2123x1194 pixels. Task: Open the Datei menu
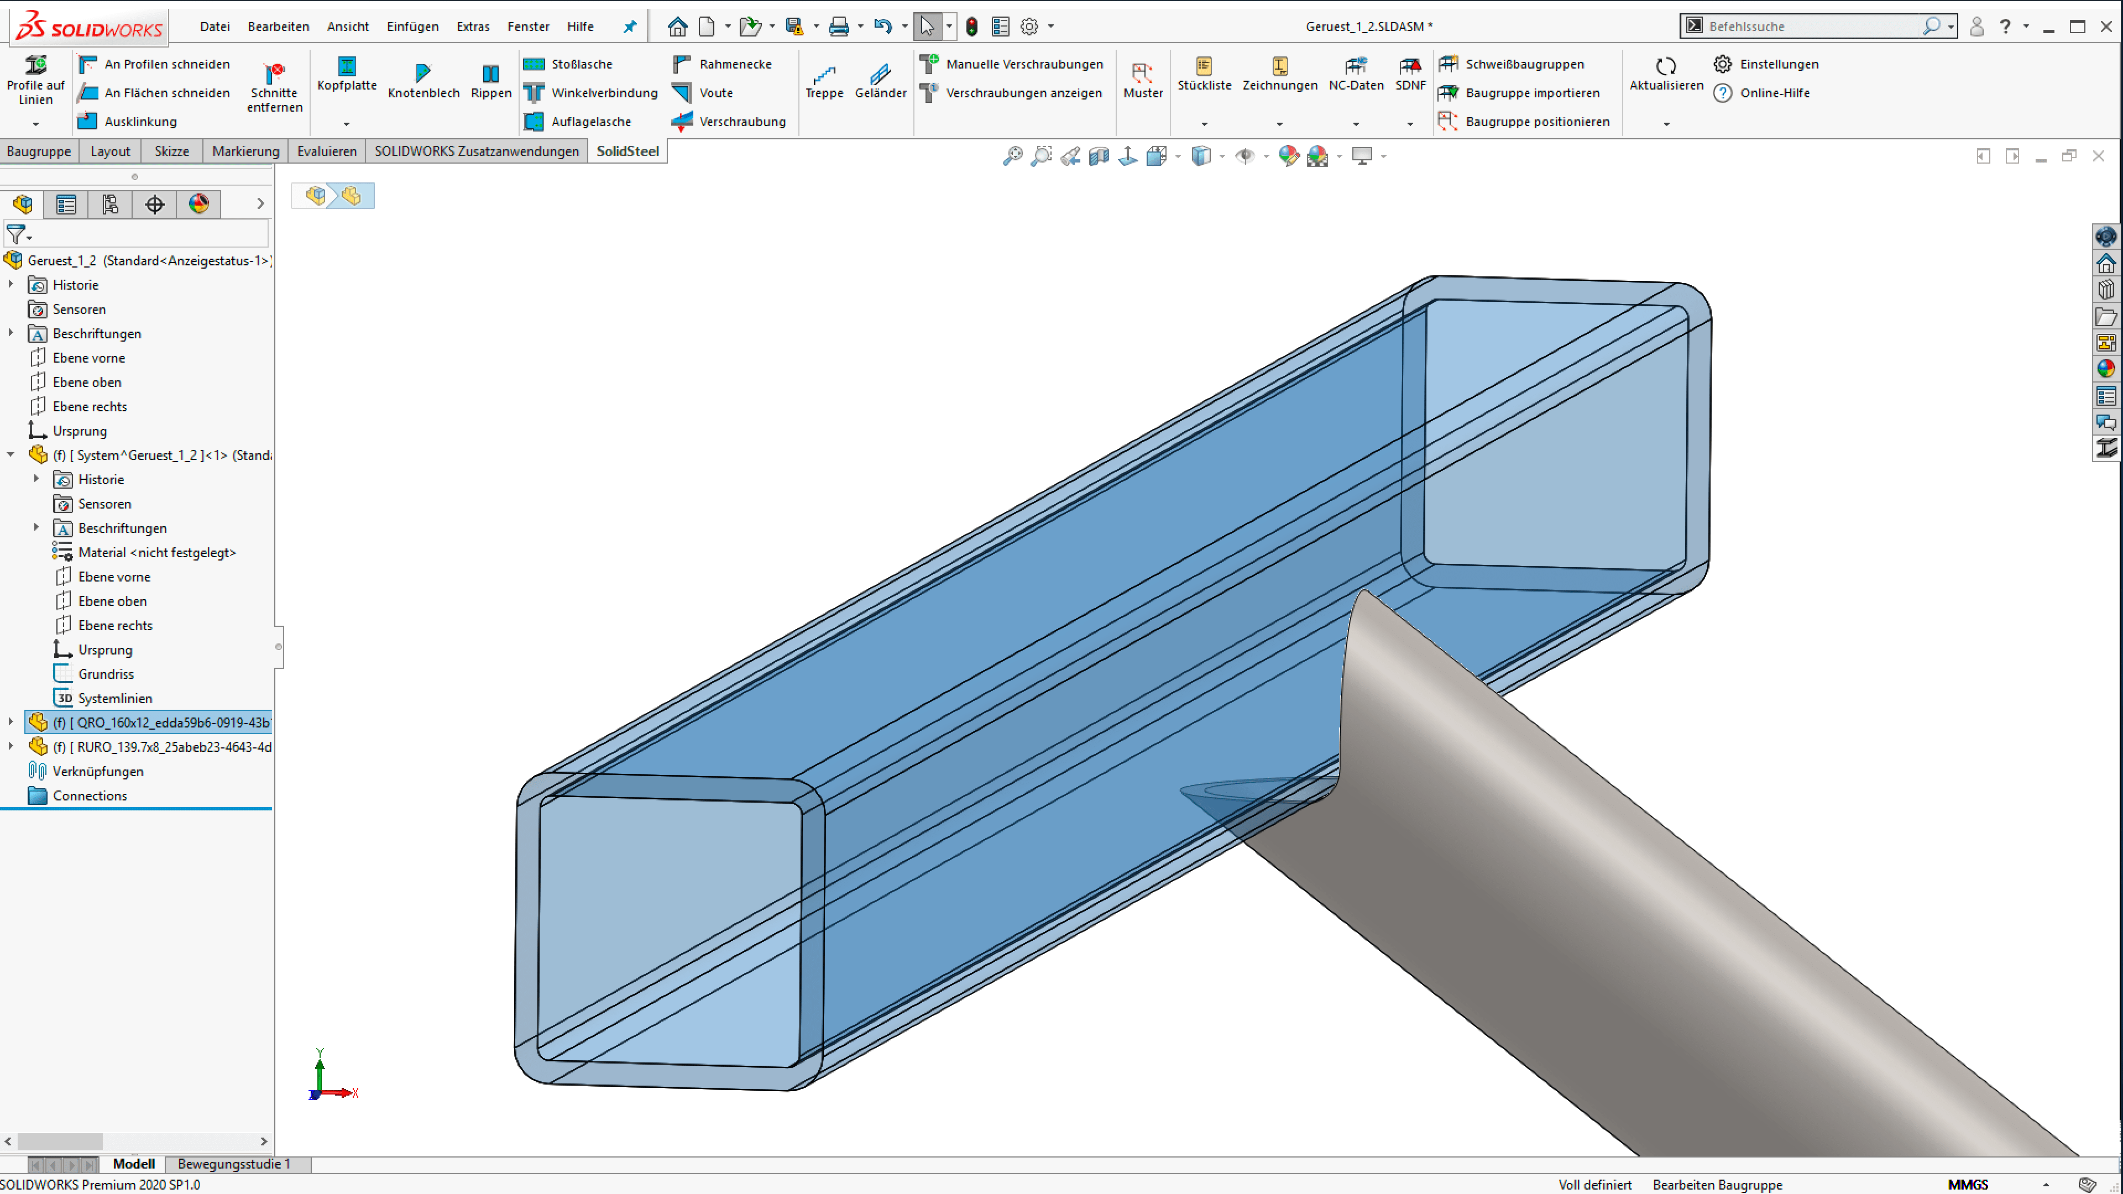pos(215,27)
